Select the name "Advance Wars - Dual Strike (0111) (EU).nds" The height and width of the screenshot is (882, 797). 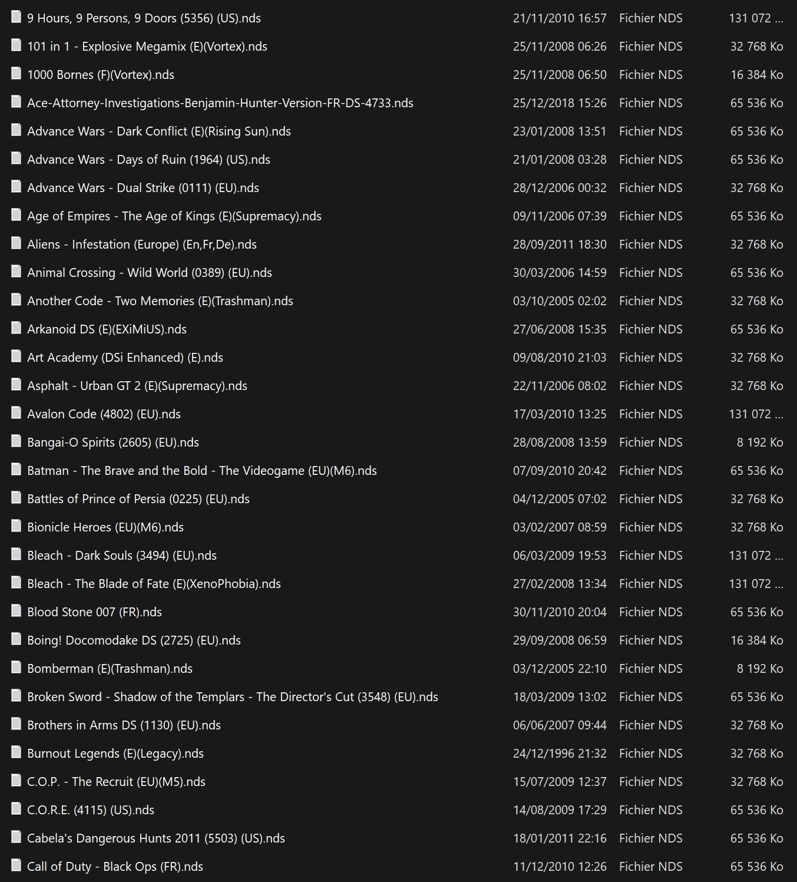pyautogui.click(x=143, y=188)
